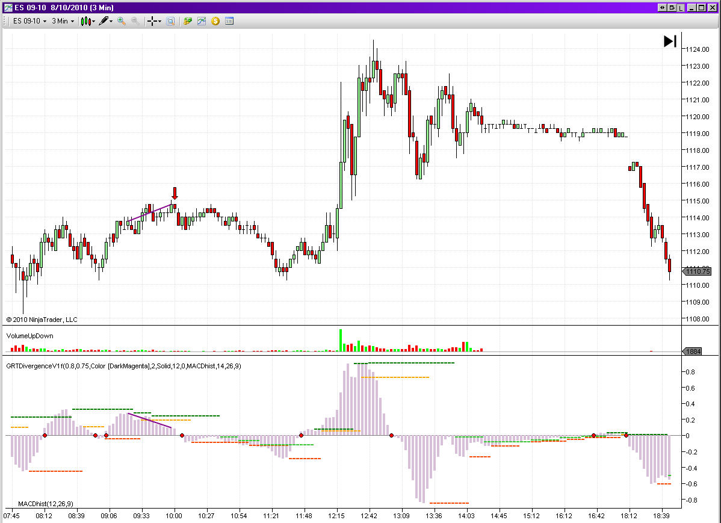The height and width of the screenshot is (523, 721).
Task: Open the 3 Min interval dropdown
Action: coord(63,21)
